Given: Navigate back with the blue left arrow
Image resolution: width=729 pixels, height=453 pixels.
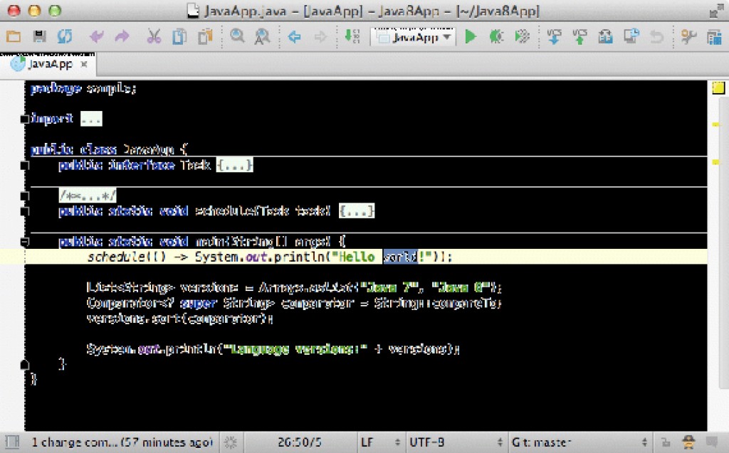Looking at the screenshot, I should click(294, 36).
